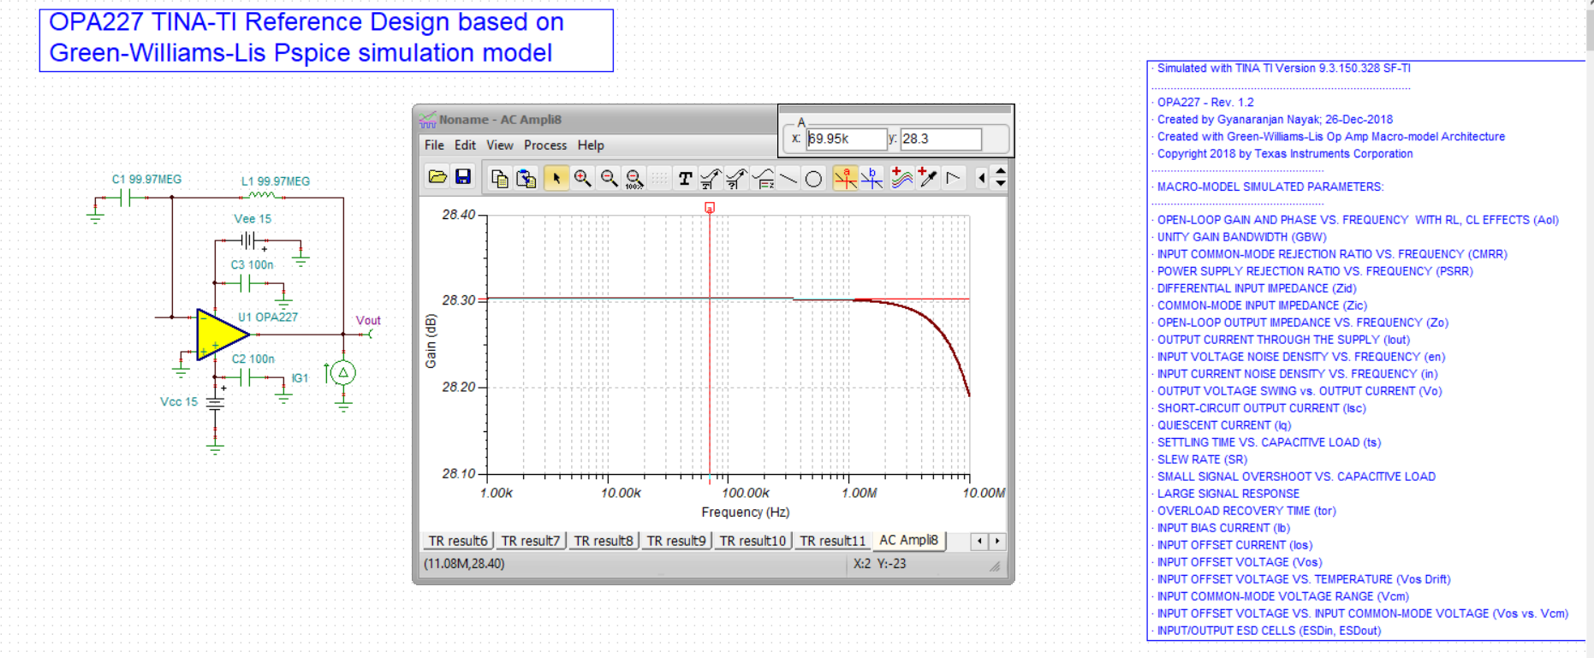Image resolution: width=1594 pixels, height=658 pixels.
Task: Click the UNITY GAIN BANDWIDTH (GBW) line
Action: pos(1242,237)
